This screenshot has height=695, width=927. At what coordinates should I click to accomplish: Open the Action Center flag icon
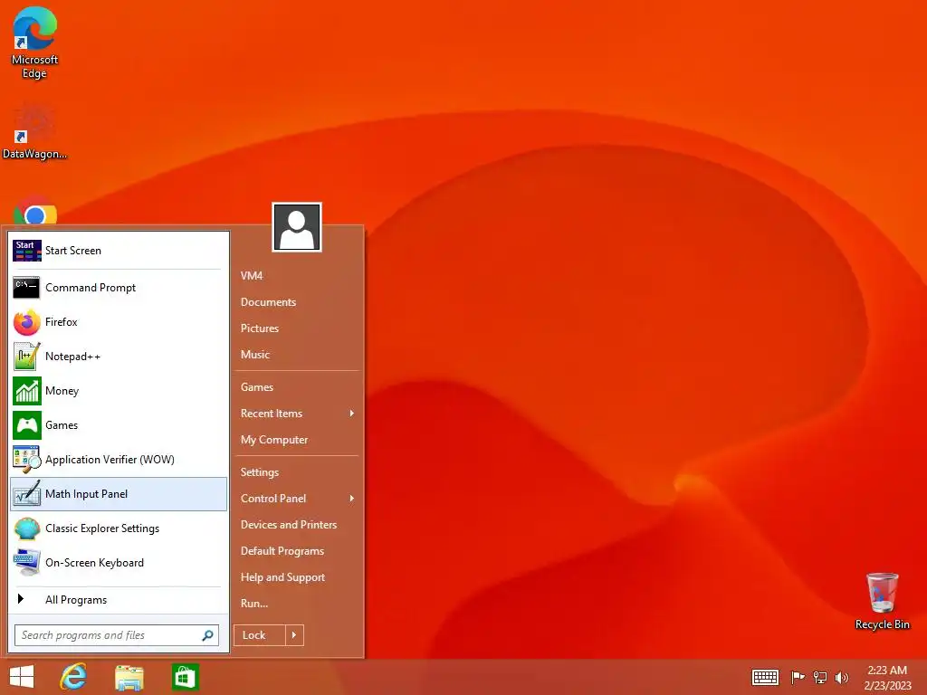(798, 677)
